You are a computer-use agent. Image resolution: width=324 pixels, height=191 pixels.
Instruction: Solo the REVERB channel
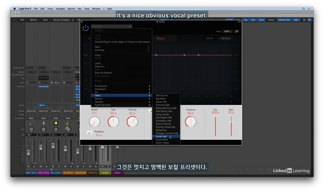pos(108,166)
